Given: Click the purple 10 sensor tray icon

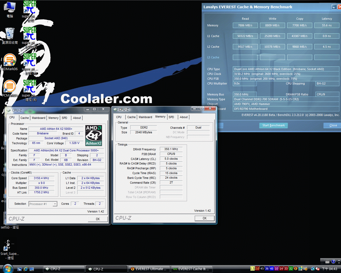Looking at the screenshot, I should [x=276, y=268].
